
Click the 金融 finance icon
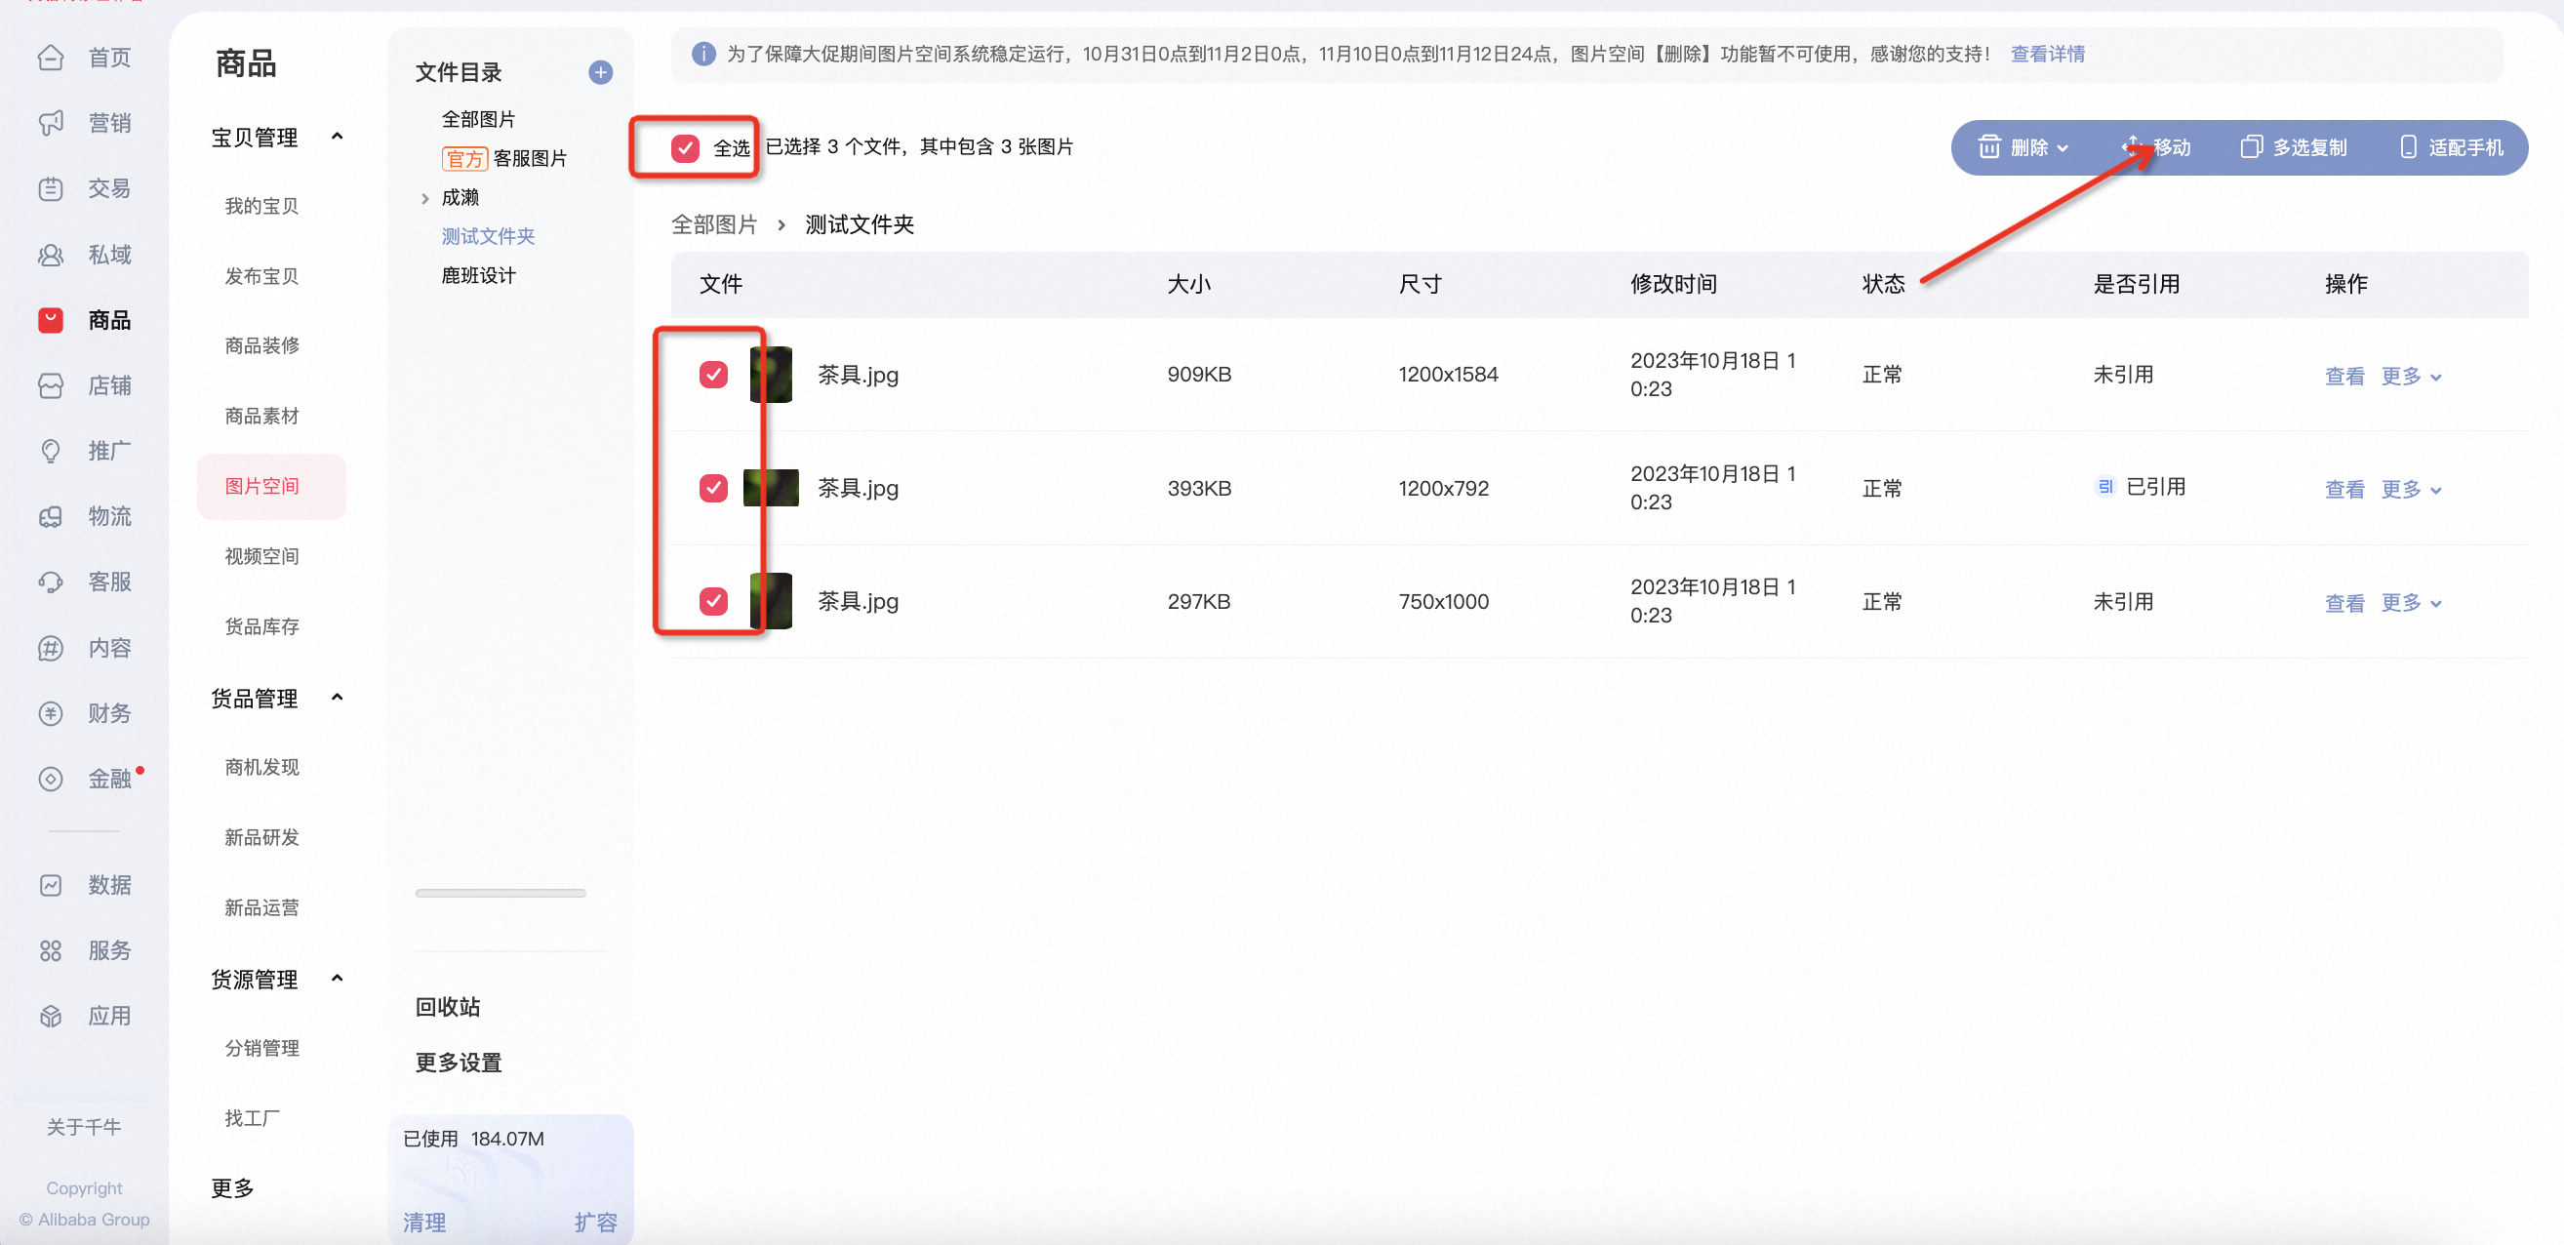[51, 780]
